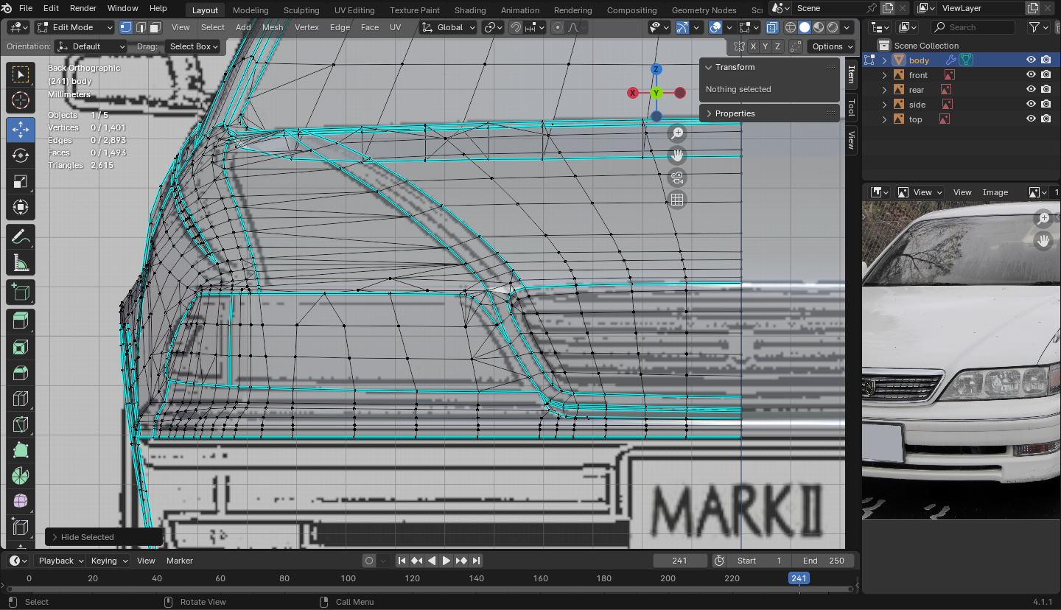Select the Knife tool

[x=21, y=424]
